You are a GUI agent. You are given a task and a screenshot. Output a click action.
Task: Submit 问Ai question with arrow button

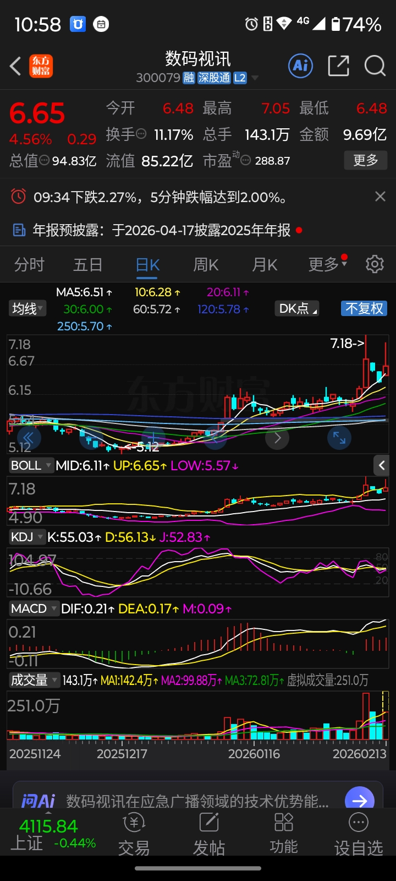(x=360, y=800)
